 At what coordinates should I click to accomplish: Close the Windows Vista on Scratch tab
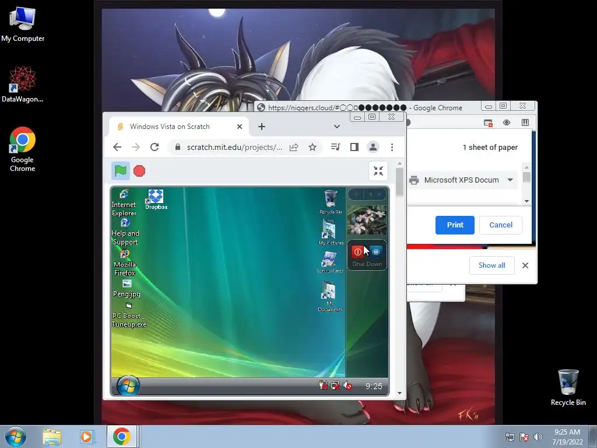240,127
